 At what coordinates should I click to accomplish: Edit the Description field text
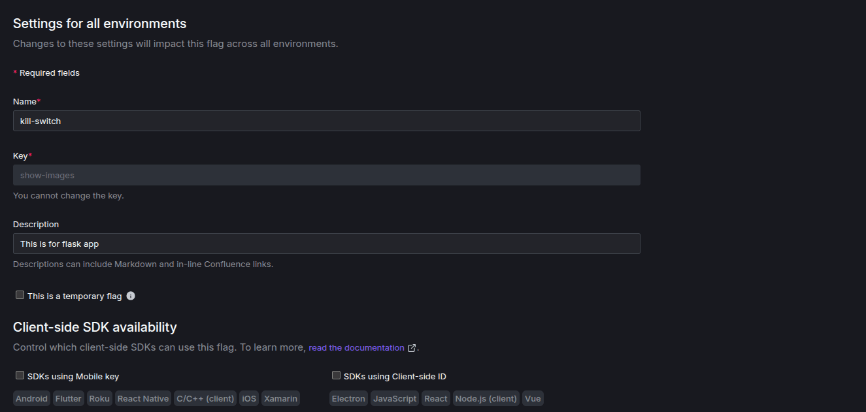click(x=327, y=244)
